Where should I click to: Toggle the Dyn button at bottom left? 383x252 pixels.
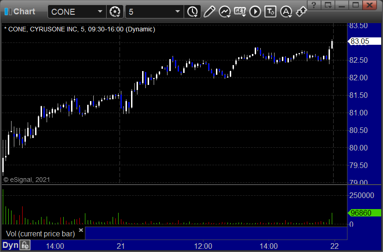(x=11, y=245)
